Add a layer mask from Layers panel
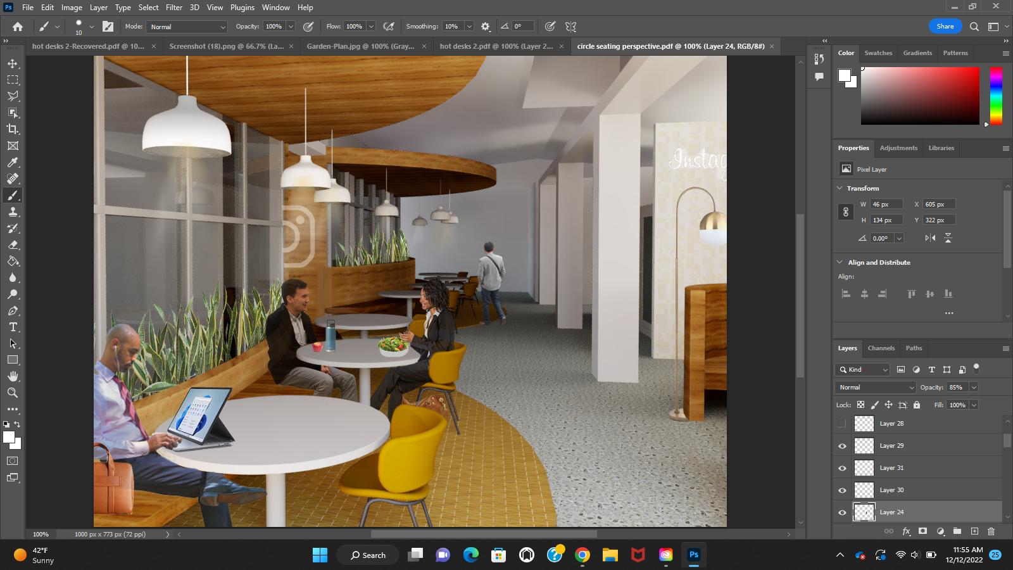Screen dimensions: 1013x570 (x=923, y=531)
